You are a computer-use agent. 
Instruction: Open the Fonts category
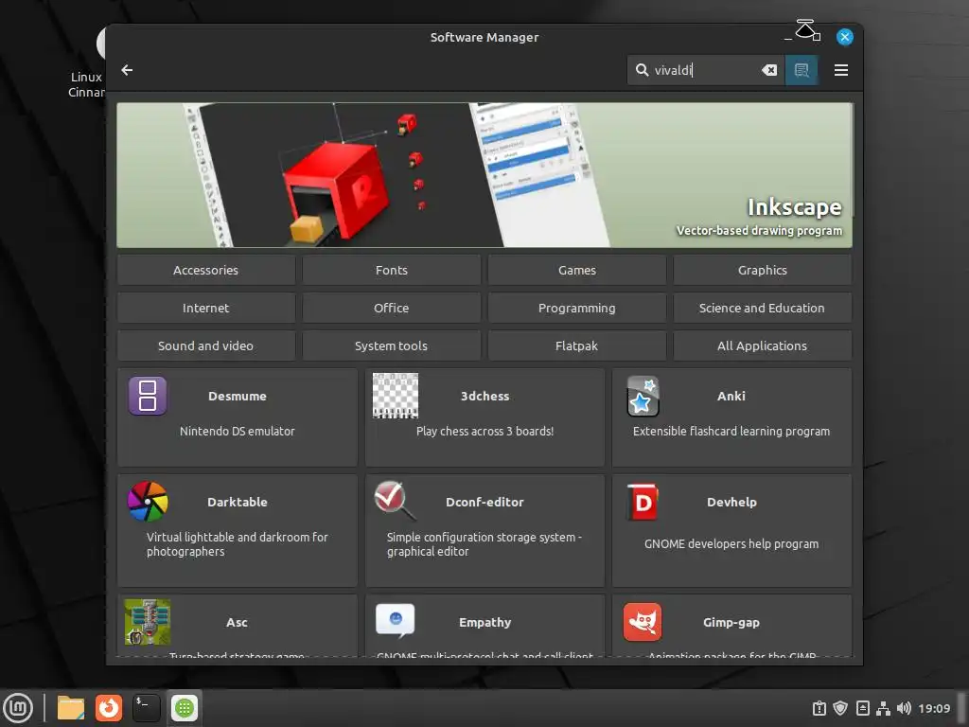click(x=391, y=270)
